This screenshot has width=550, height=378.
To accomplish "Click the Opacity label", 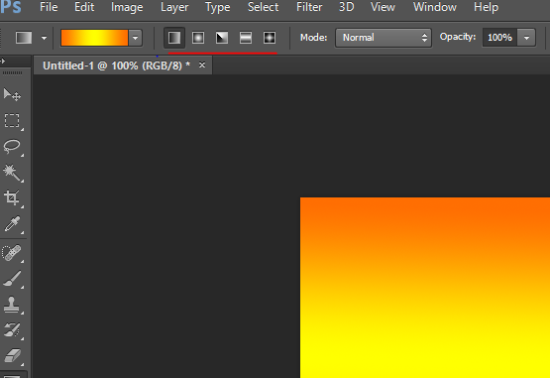I will click(x=458, y=37).
